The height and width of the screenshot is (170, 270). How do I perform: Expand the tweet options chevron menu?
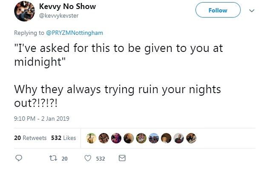(251, 10)
